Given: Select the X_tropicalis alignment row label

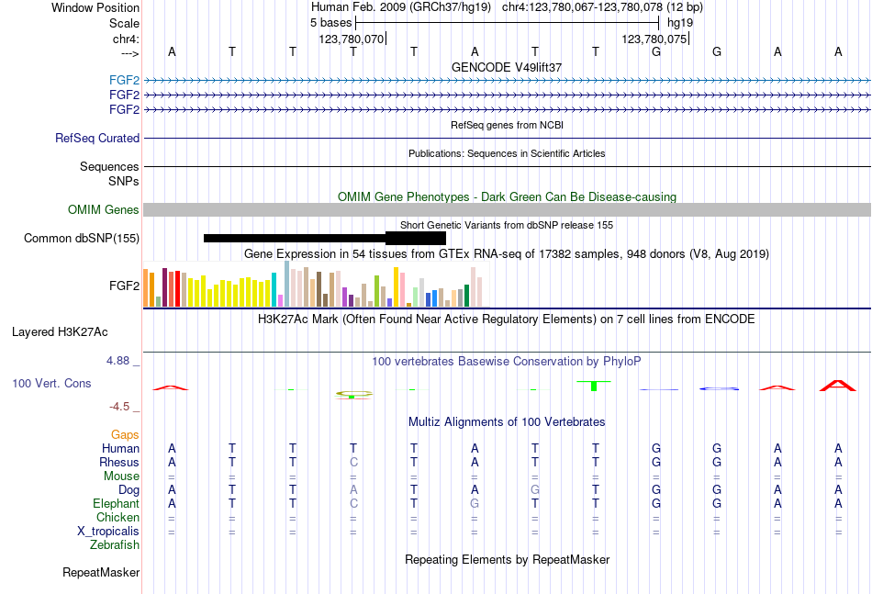Looking at the screenshot, I should pyautogui.click(x=108, y=532).
